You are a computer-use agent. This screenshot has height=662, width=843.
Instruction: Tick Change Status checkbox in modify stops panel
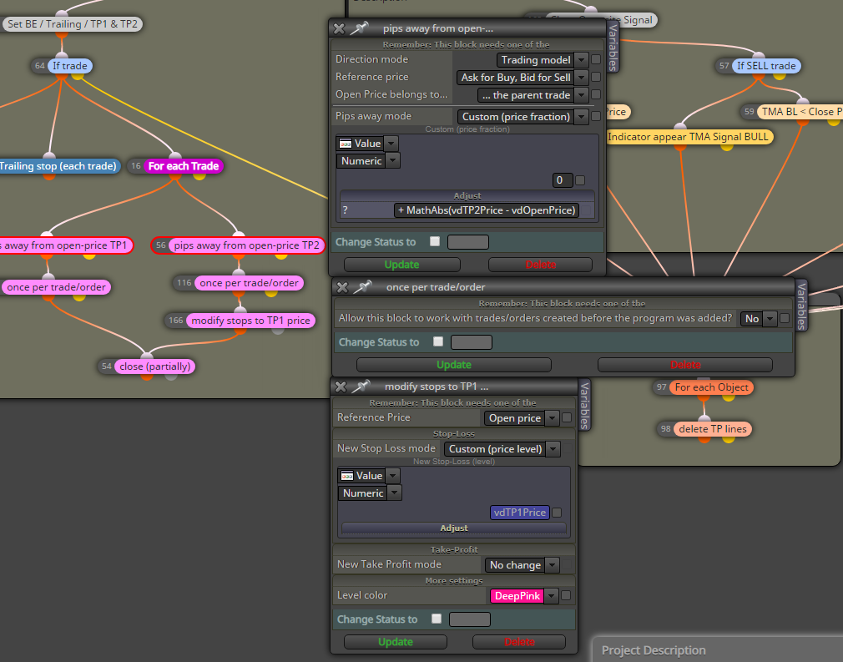437,619
